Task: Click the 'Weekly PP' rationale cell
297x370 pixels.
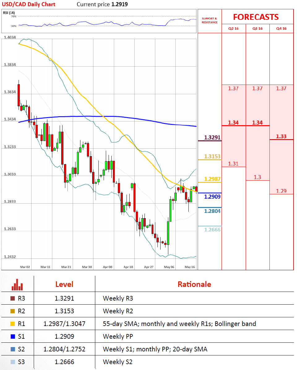Action: point(118,337)
